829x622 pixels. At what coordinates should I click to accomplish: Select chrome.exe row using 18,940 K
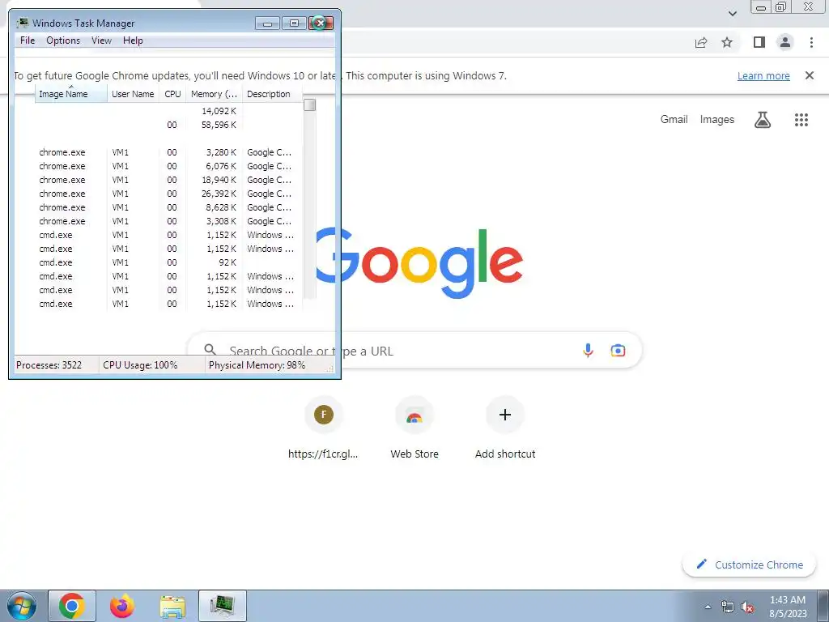pyautogui.click(x=168, y=180)
